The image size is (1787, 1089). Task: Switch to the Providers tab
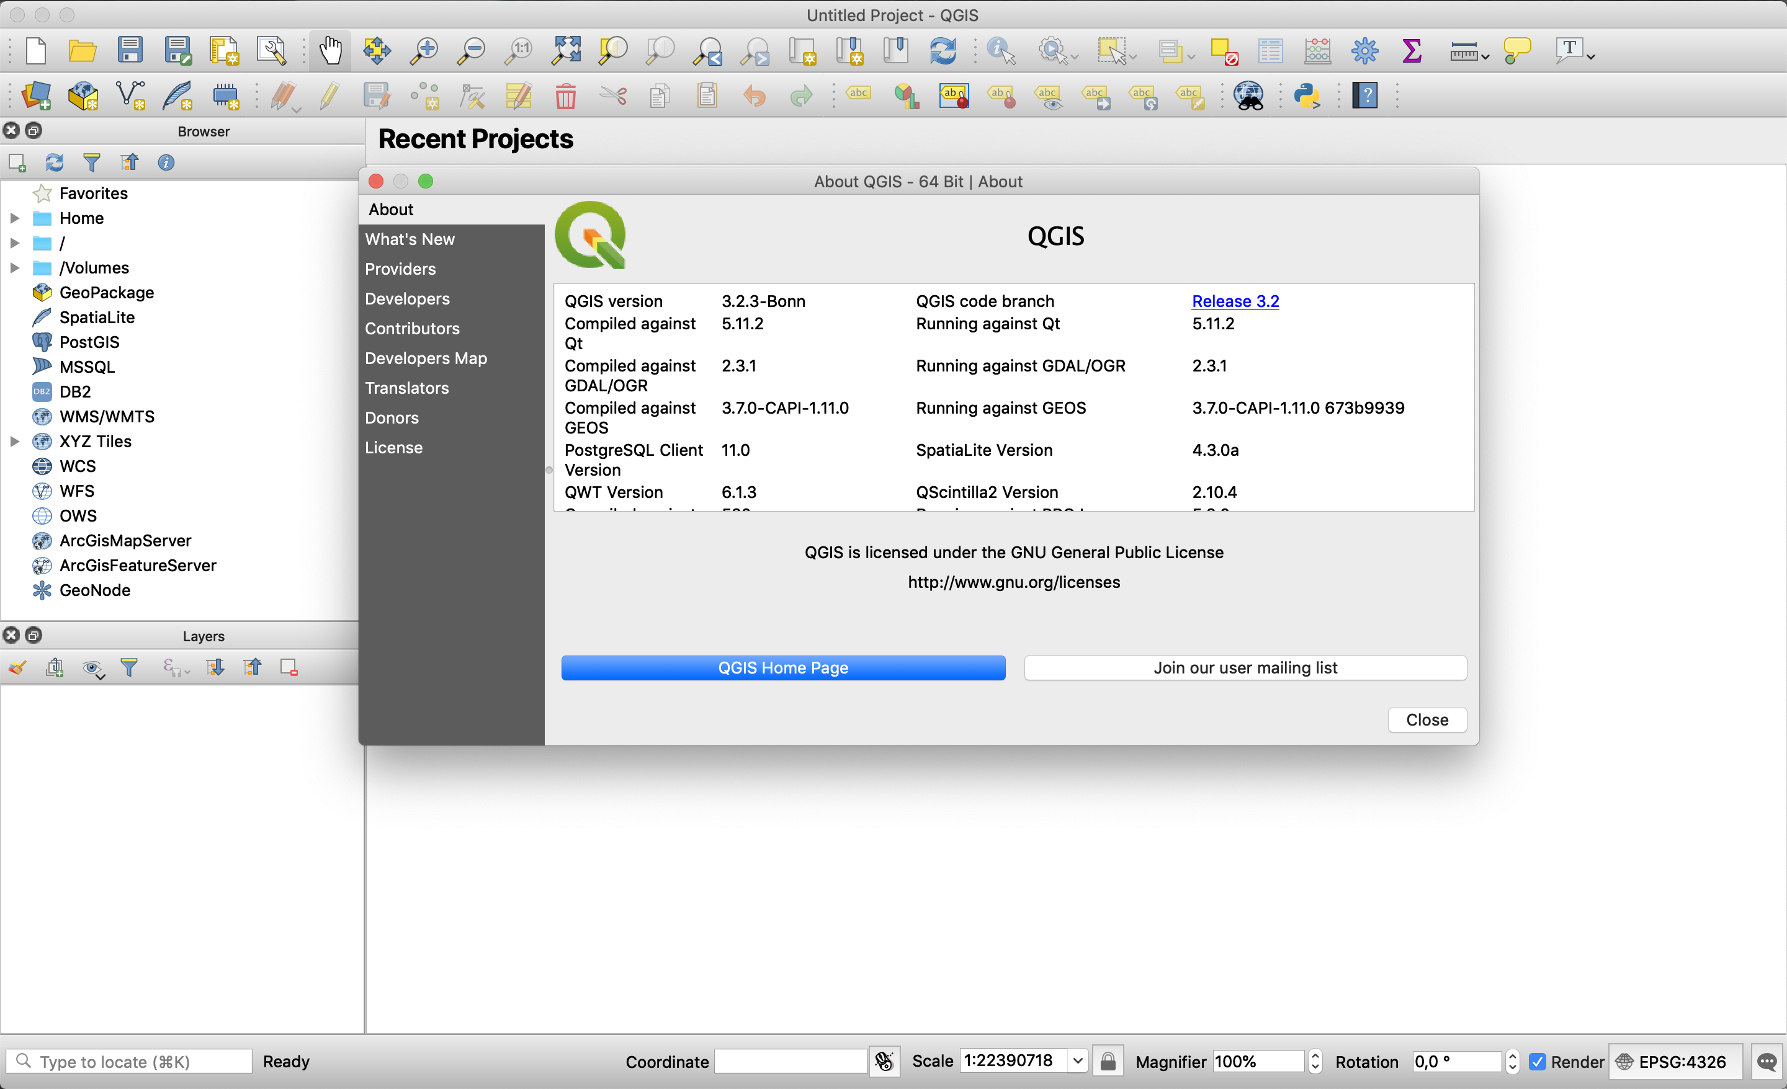(400, 269)
